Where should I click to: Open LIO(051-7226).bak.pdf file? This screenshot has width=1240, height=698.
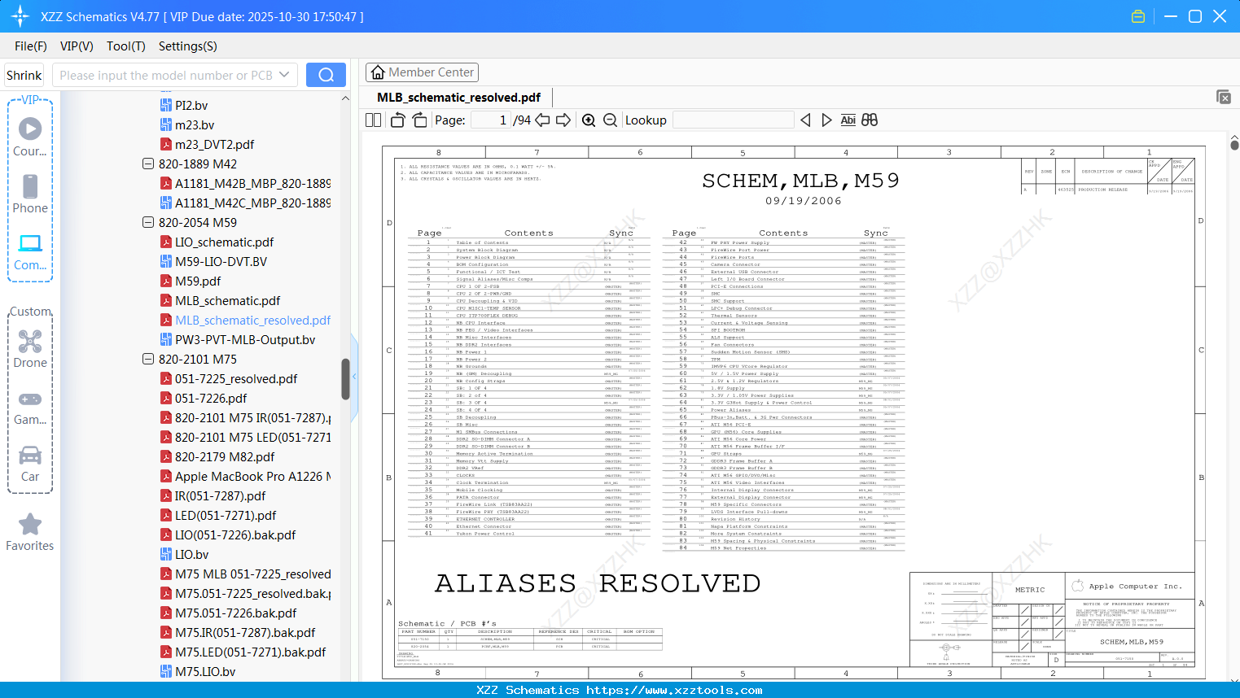235,534
